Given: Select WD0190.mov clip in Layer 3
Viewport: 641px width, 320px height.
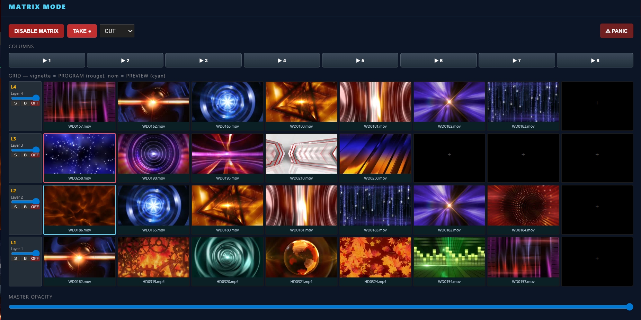Looking at the screenshot, I should [153, 158].
